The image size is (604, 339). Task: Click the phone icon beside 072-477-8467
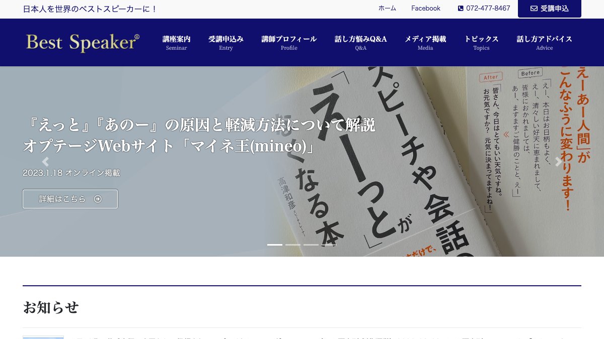tap(461, 9)
